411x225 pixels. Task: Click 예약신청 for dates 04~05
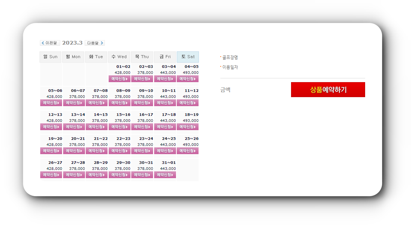pos(188,79)
